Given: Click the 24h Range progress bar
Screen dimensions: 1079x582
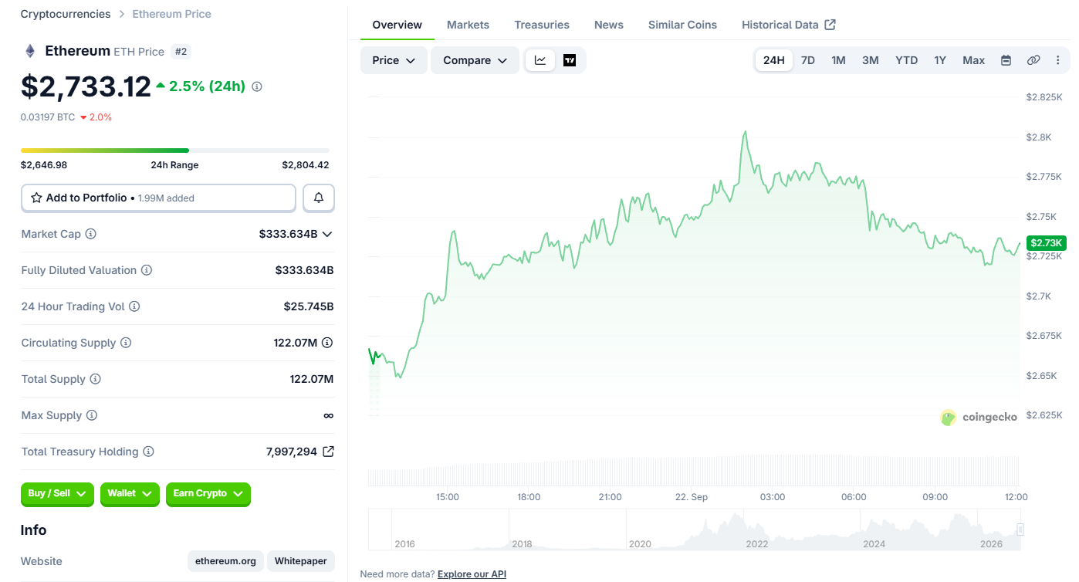Looking at the screenshot, I should (x=175, y=151).
